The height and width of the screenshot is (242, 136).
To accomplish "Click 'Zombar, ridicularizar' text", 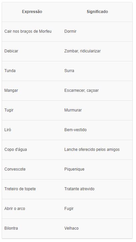I will pyautogui.click(x=82, y=51).
